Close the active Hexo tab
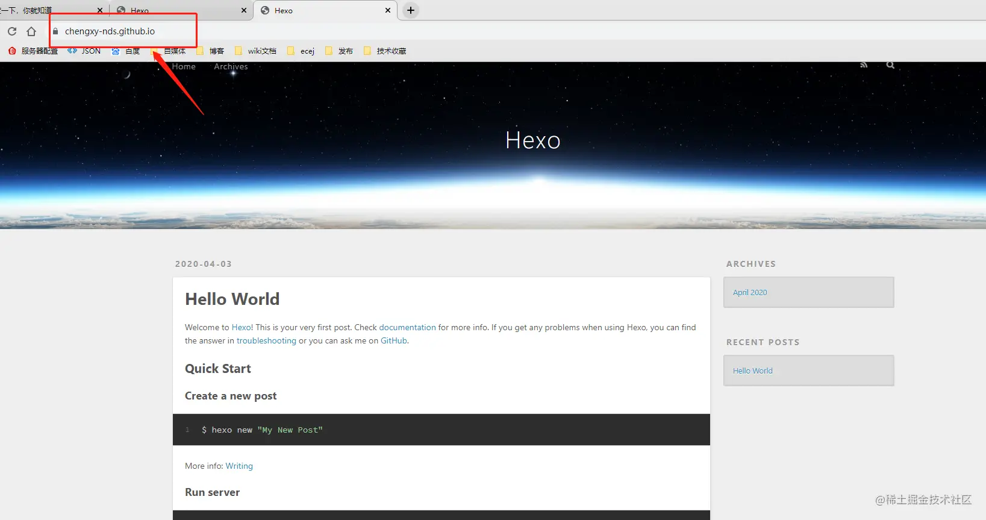Screen dimensions: 986x520 coord(388,10)
